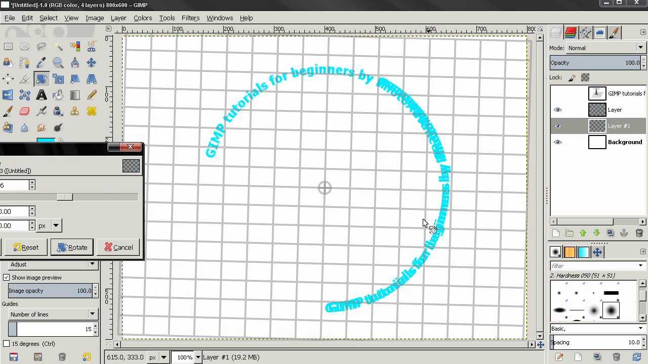Delete layer with trash icon
Image resolution: width=648 pixels, height=364 pixels.
(639, 233)
